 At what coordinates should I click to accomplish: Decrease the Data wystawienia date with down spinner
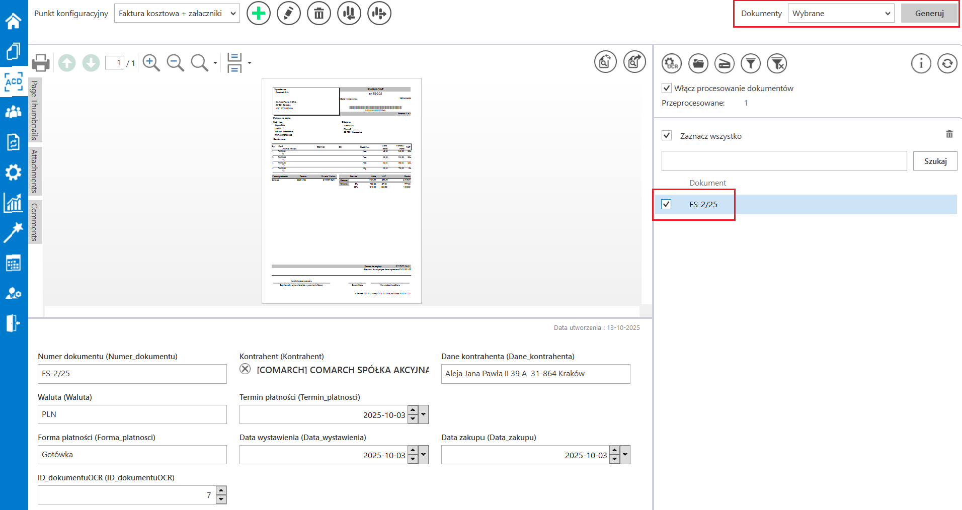pos(413,459)
